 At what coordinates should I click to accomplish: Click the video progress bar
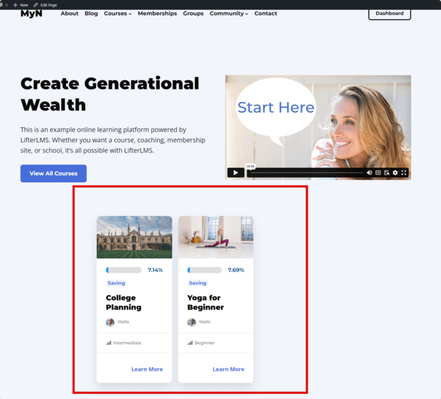305,173
